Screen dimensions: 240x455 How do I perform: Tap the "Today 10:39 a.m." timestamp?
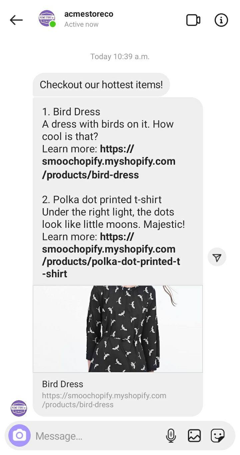tap(120, 57)
